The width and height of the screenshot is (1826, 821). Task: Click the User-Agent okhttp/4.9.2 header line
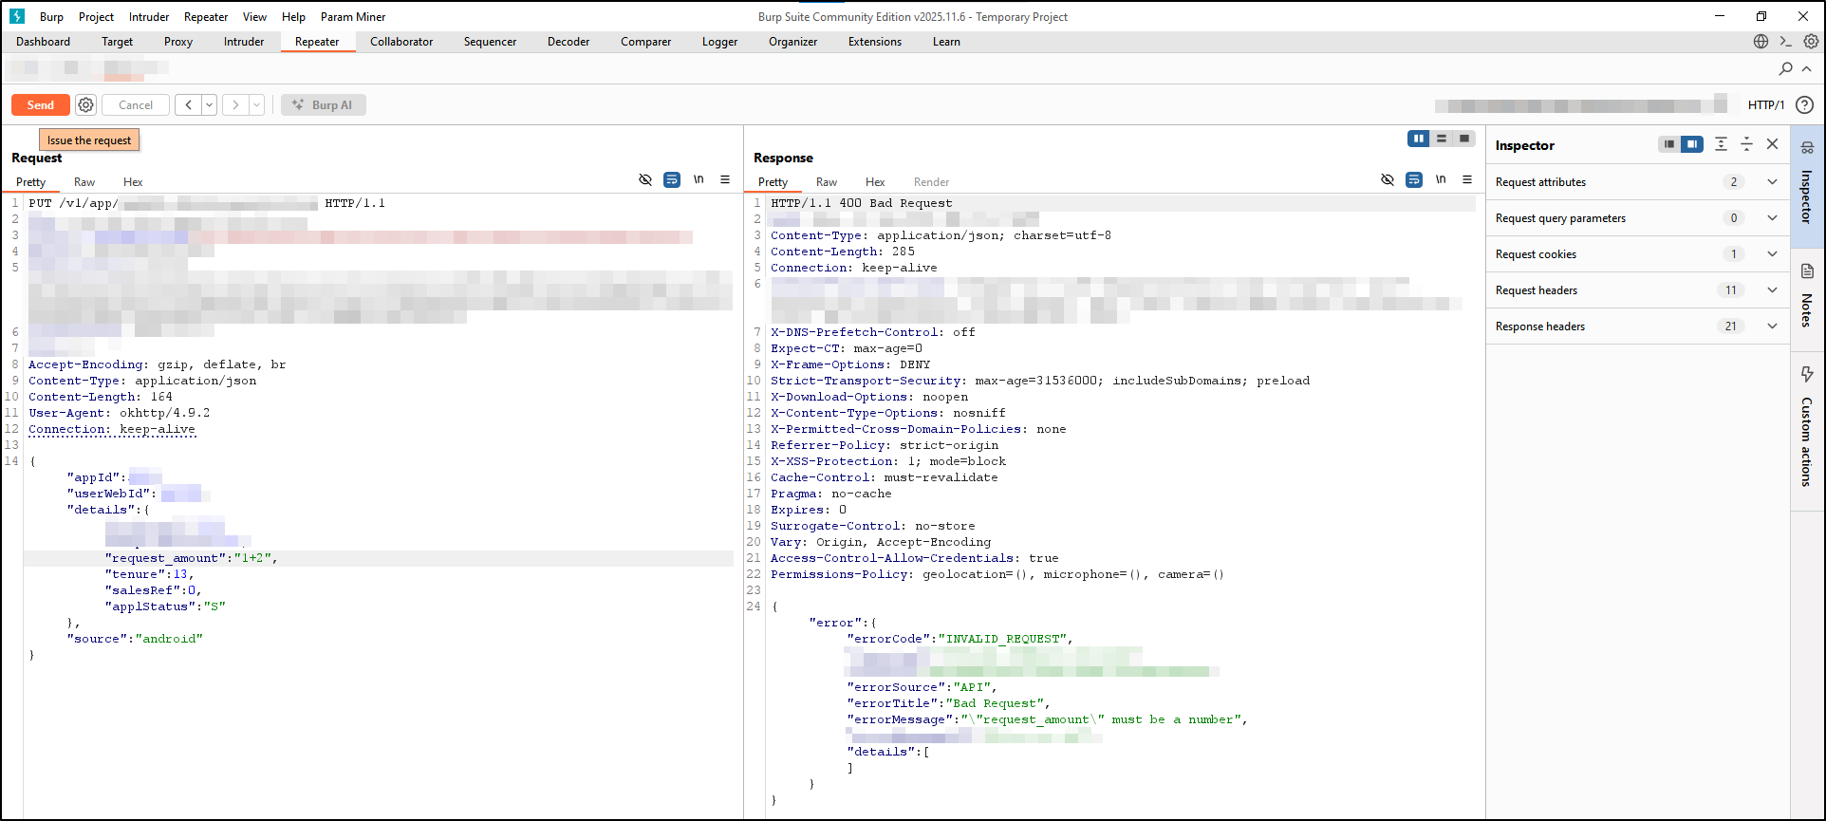(120, 413)
